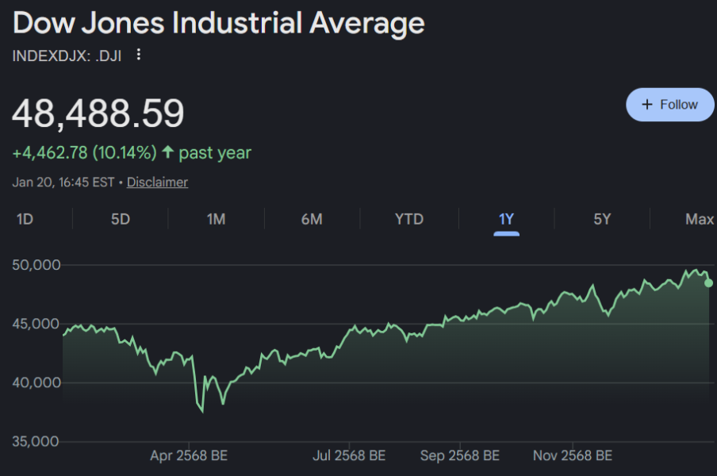Screen dimensions: 717x476
Task: Click the green endpoint dot on the chart
Action: pos(708,282)
